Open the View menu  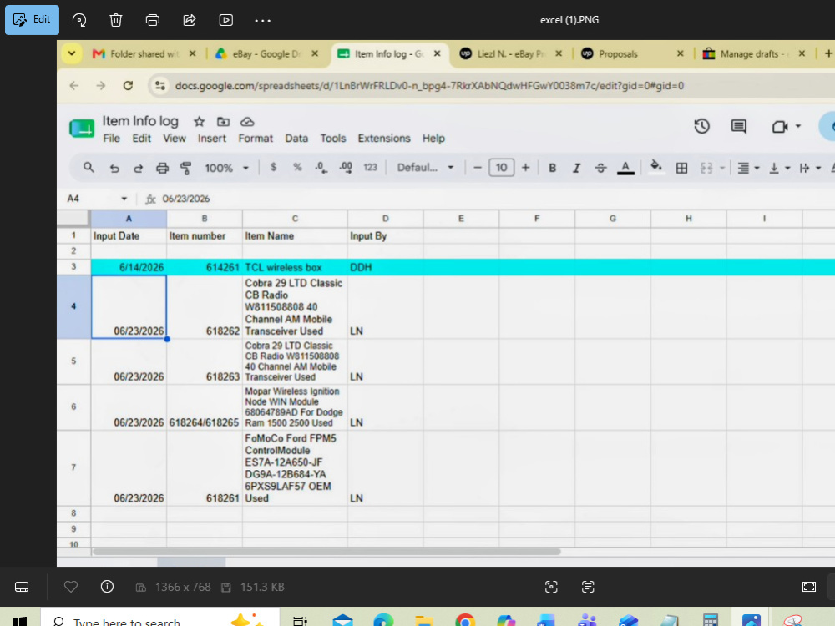[175, 139]
